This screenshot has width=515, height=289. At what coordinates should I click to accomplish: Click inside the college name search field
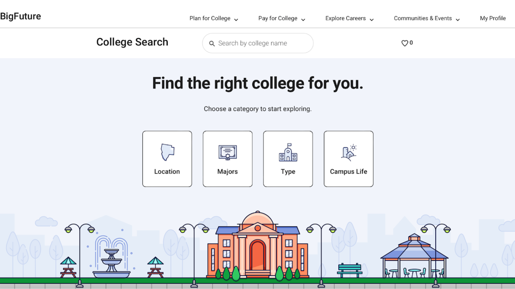257,43
